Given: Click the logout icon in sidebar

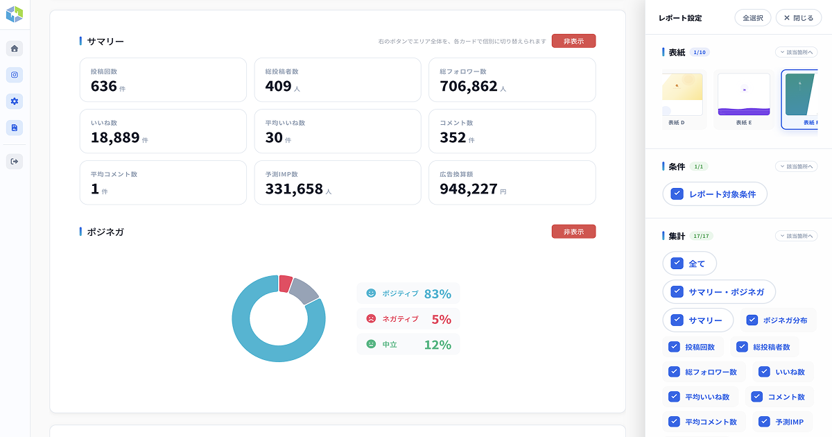Looking at the screenshot, I should pos(15,162).
